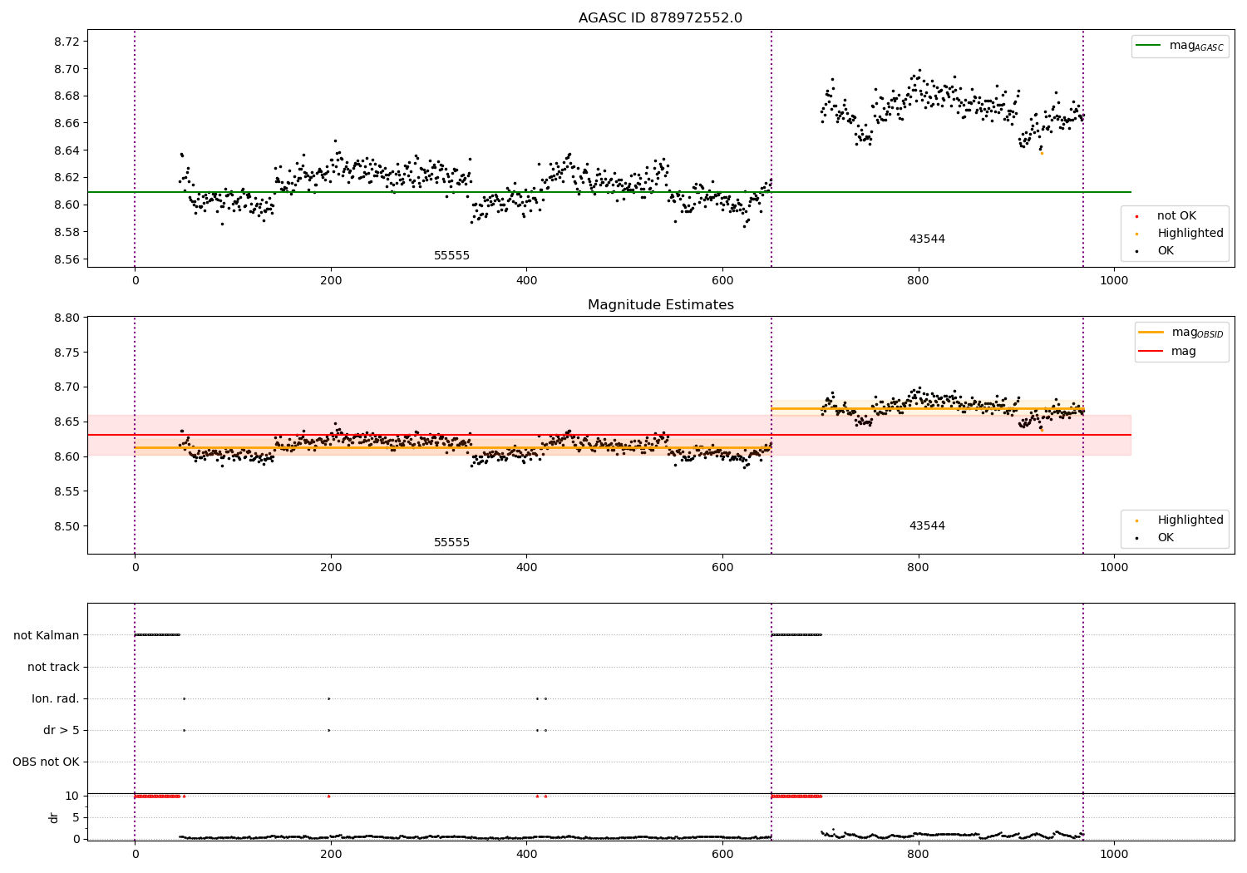Click the 8.58 y-axis tick label

pyautogui.click(x=66, y=232)
